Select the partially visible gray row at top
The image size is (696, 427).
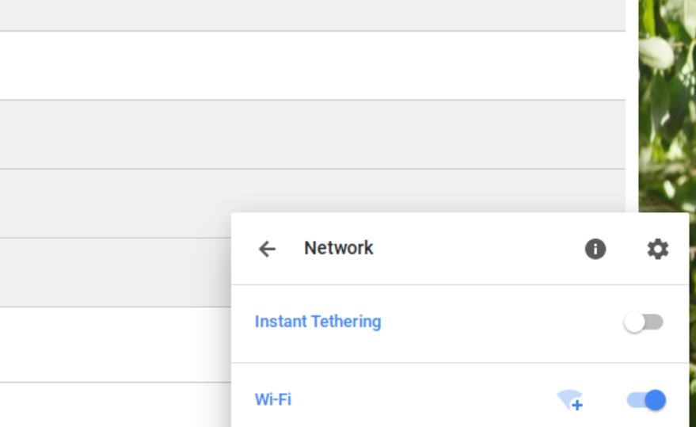tap(313, 15)
